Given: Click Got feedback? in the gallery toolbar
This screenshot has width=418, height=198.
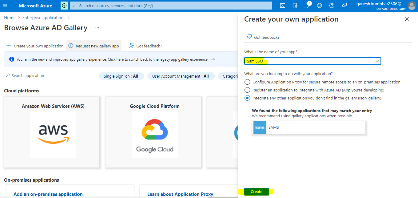Looking at the screenshot, I should pos(145,46).
